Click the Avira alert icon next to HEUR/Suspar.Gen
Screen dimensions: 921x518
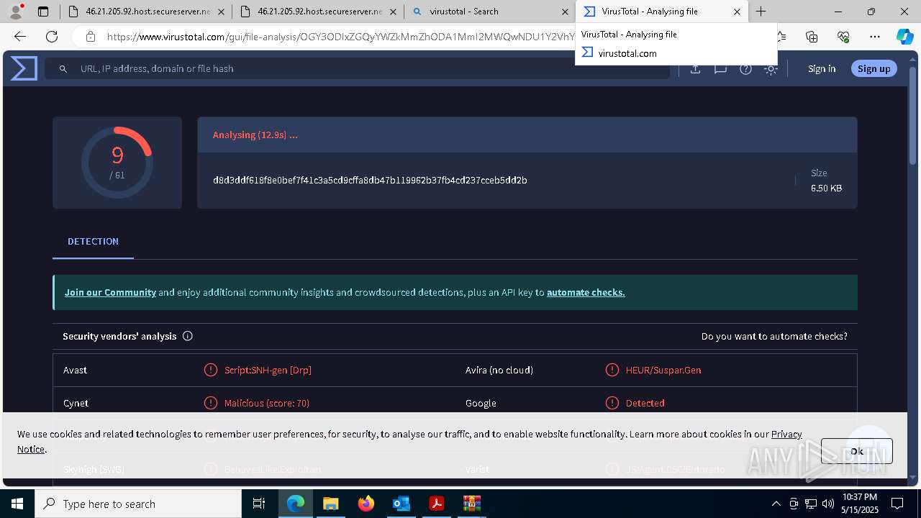coord(612,370)
